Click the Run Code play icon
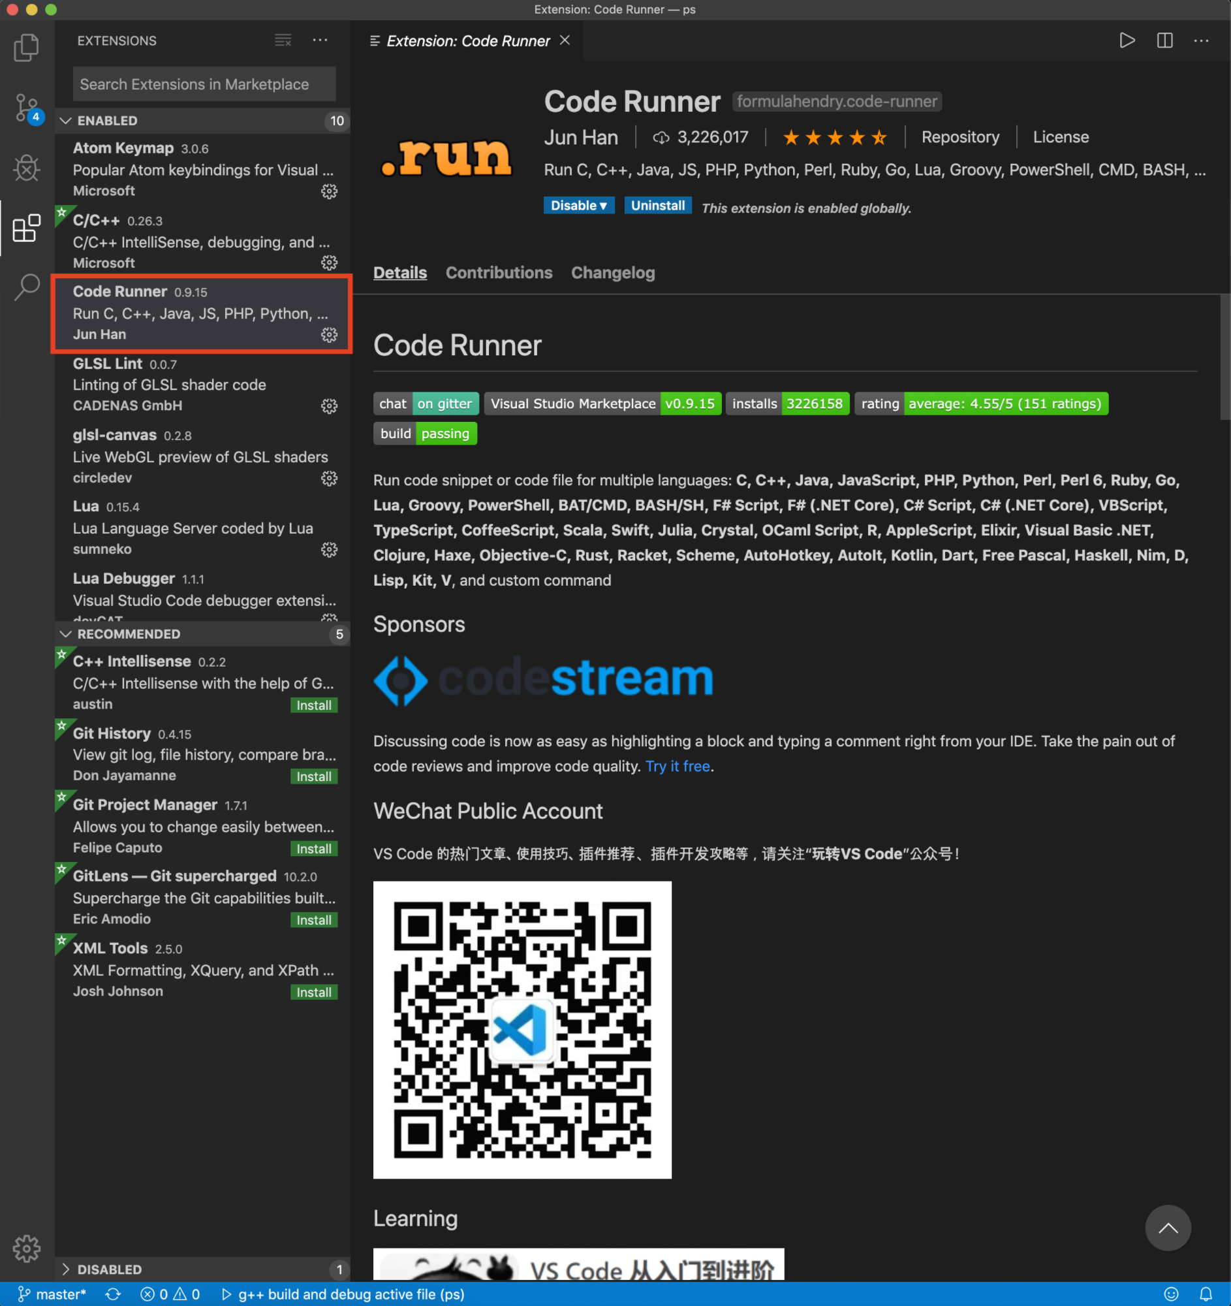Screen dimensions: 1231x1306 1127,40
